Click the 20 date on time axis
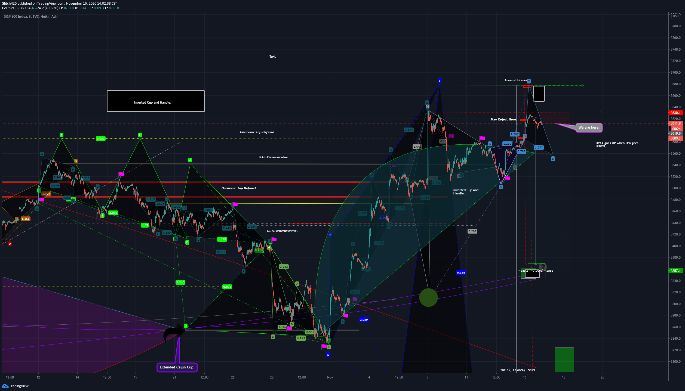This screenshot has height=391, width=685. point(603,377)
